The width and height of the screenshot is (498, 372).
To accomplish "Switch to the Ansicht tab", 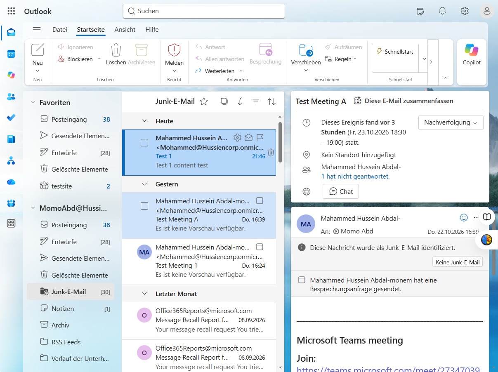I will 125,30.
